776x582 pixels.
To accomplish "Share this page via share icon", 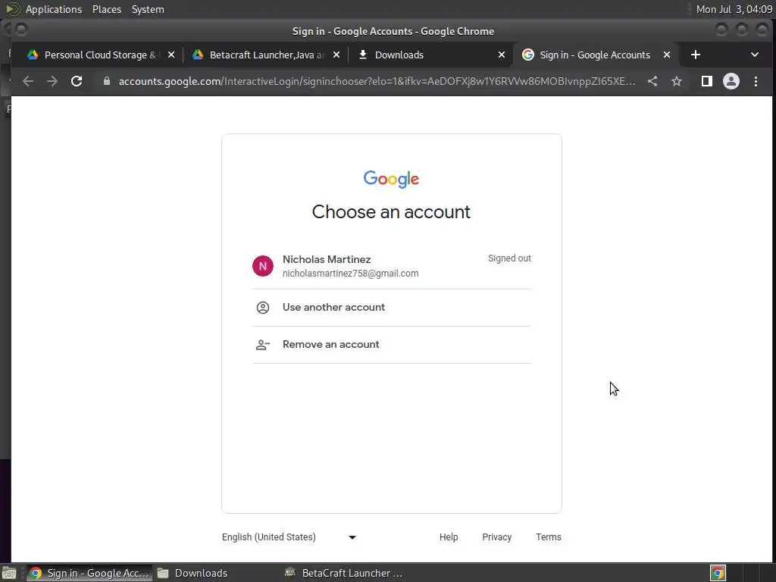I will [x=652, y=81].
